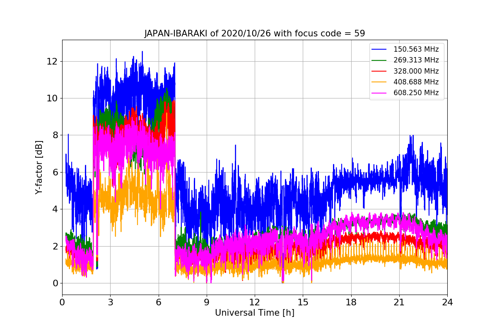Click x-axis tick label 0
This screenshot has width=497, height=331.
[62, 302]
